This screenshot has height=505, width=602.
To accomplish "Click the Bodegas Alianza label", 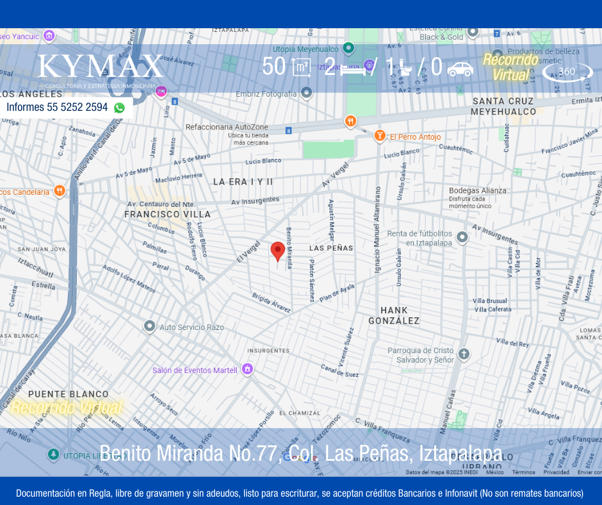I will pyautogui.click(x=478, y=190).
